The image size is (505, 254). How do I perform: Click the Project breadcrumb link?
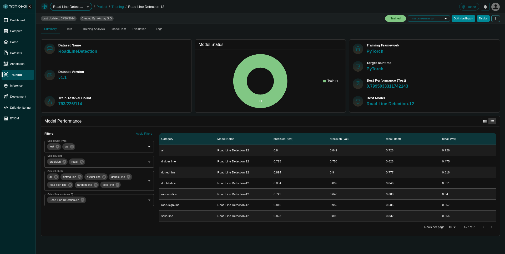102,7
